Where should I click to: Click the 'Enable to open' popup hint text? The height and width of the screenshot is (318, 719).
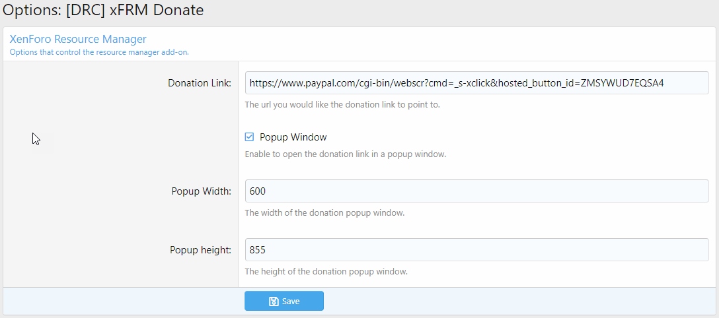(346, 154)
